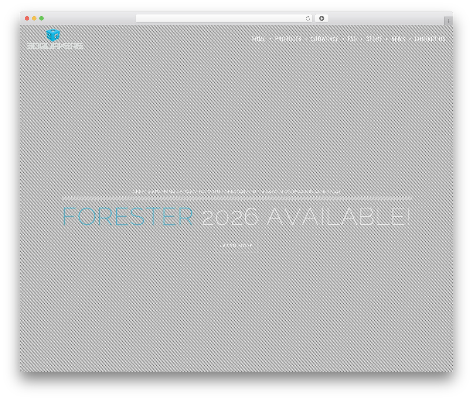Open the browser downloads arrow button
Image resolution: width=473 pixels, height=400 pixels.
tap(321, 18)
